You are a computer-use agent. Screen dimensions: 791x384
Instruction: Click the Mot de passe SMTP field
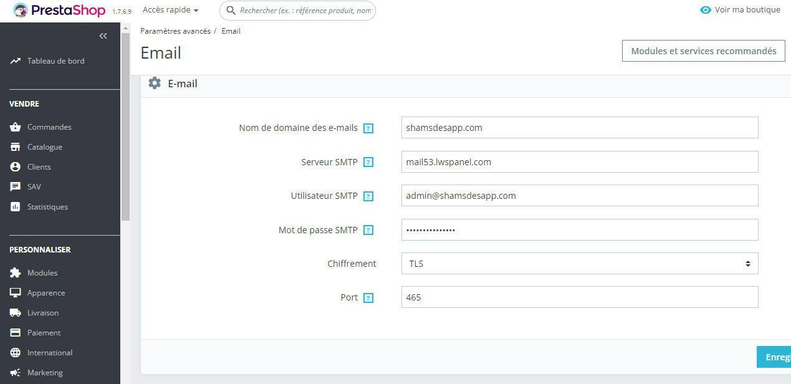point(580,230)
